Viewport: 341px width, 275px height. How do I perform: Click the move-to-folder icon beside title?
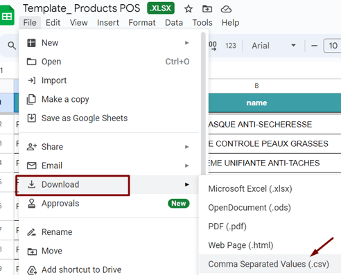tap(207, 9)
